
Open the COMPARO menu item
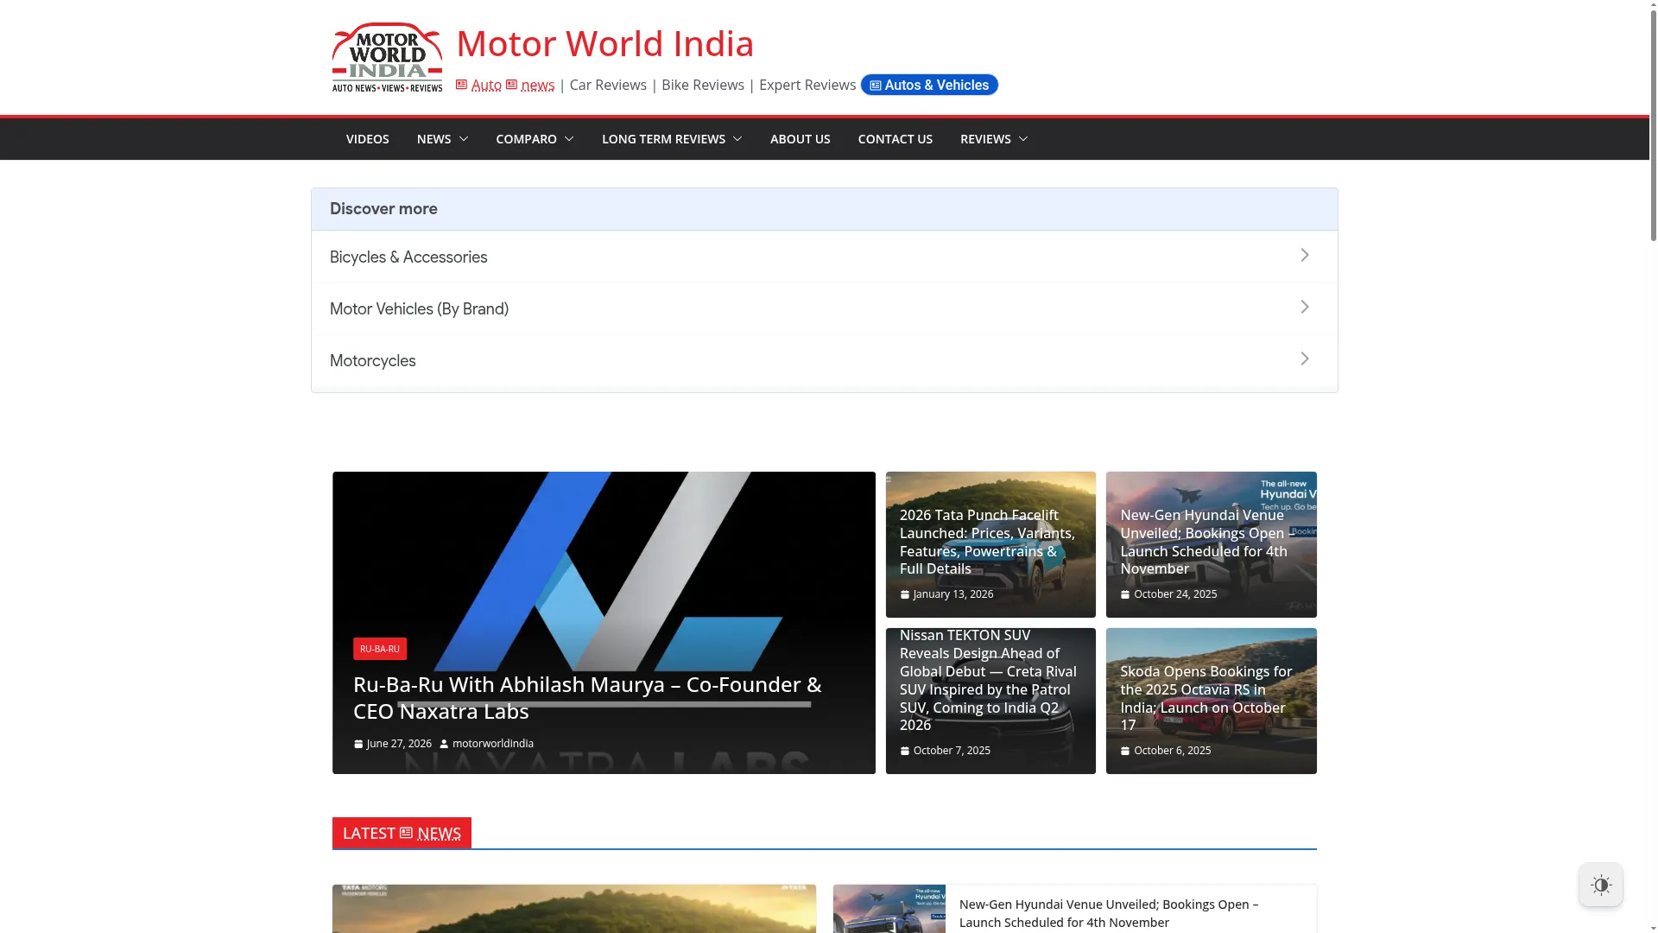click(526, 139)
